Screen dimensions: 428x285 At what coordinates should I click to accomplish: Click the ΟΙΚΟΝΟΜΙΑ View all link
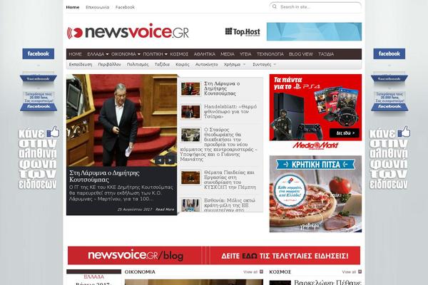tap(250, 272)
